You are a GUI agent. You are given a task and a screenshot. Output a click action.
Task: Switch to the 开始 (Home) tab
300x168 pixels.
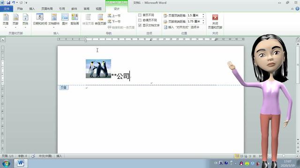click(x=20, y=9)
